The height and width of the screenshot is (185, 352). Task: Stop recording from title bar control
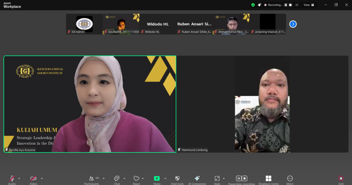[290, 5]
